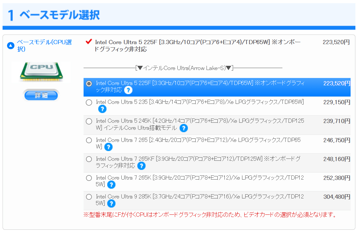Open the ベースモデル(CPU選択) link
The image size is (357, 232).
[45, 45]
